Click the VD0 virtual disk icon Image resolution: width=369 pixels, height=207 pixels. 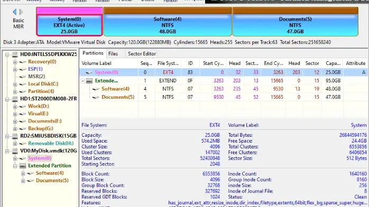(x=15, y=151)
